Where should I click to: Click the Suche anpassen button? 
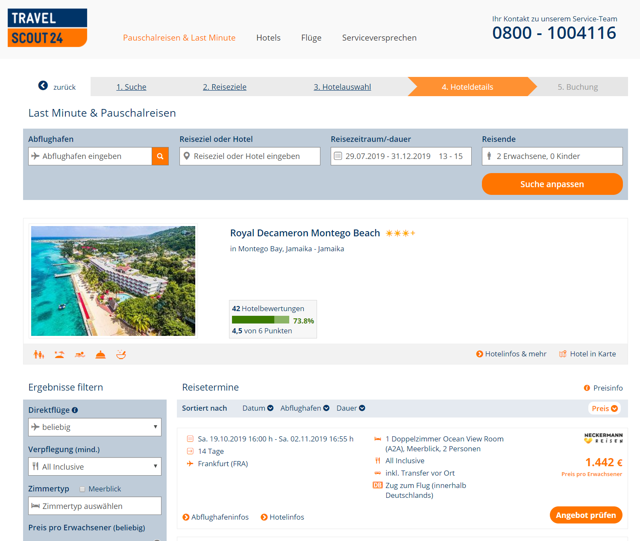pyautogui.click(x=552, y=184)
